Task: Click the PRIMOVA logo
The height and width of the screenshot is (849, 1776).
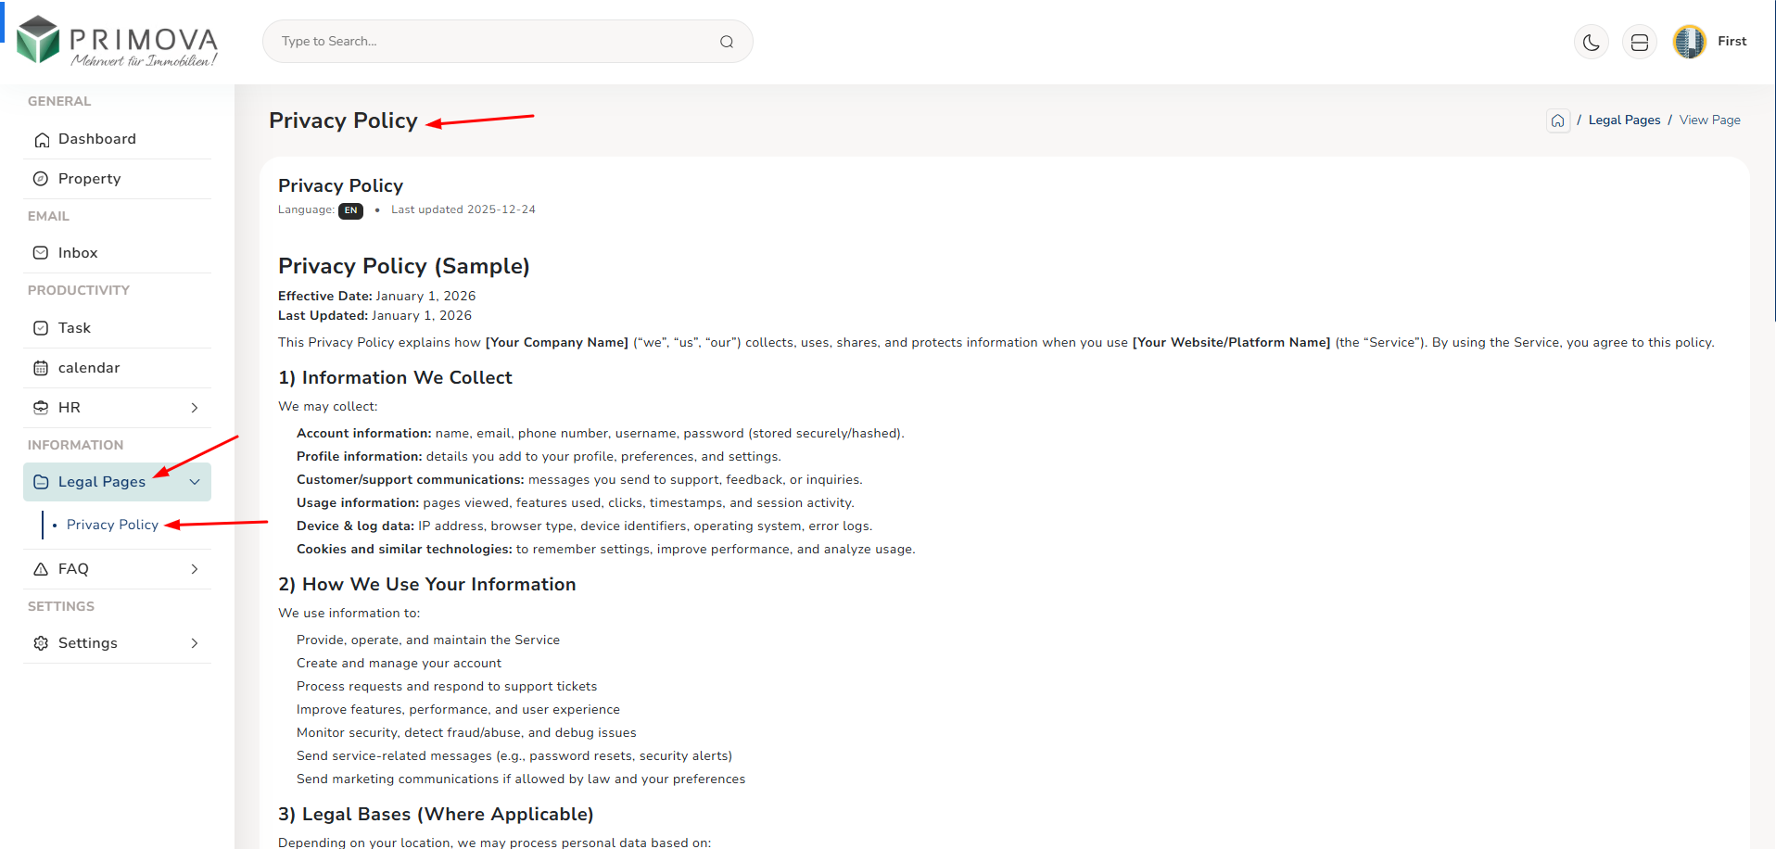Action: coord(118,42)
